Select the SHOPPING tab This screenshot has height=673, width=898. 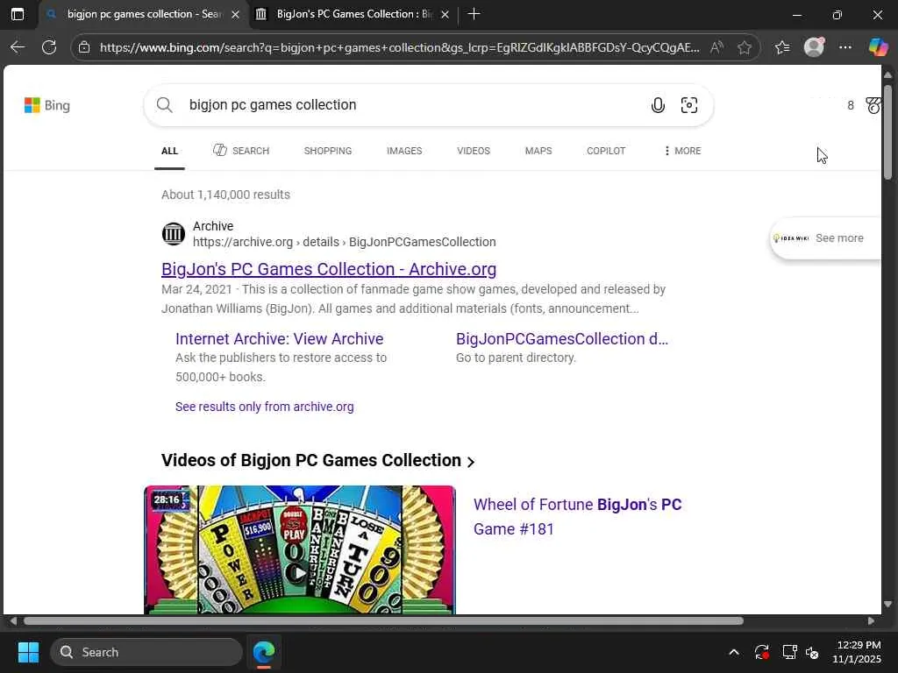(x=328, y=151)
